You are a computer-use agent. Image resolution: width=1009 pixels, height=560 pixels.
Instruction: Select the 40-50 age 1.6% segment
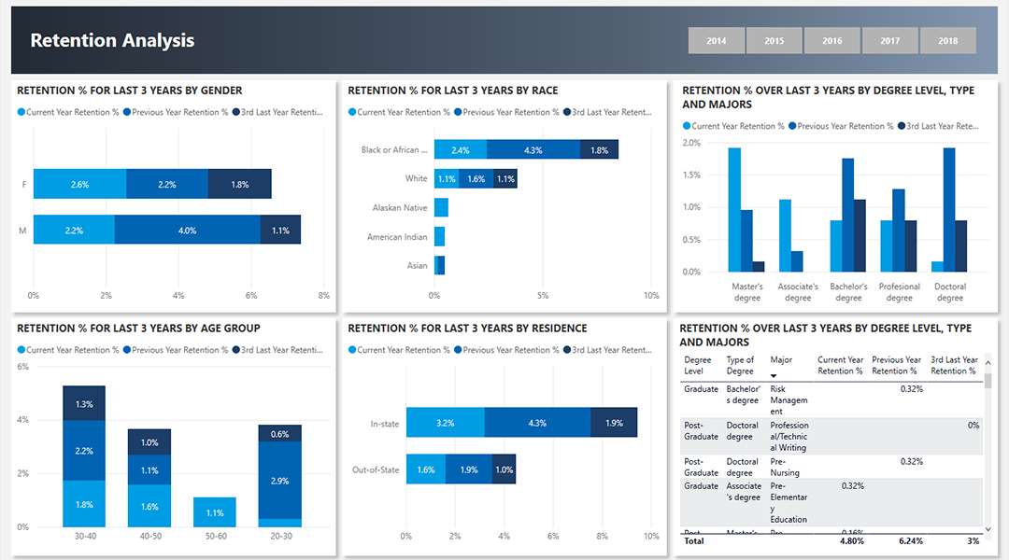click(x=149, y=506)
